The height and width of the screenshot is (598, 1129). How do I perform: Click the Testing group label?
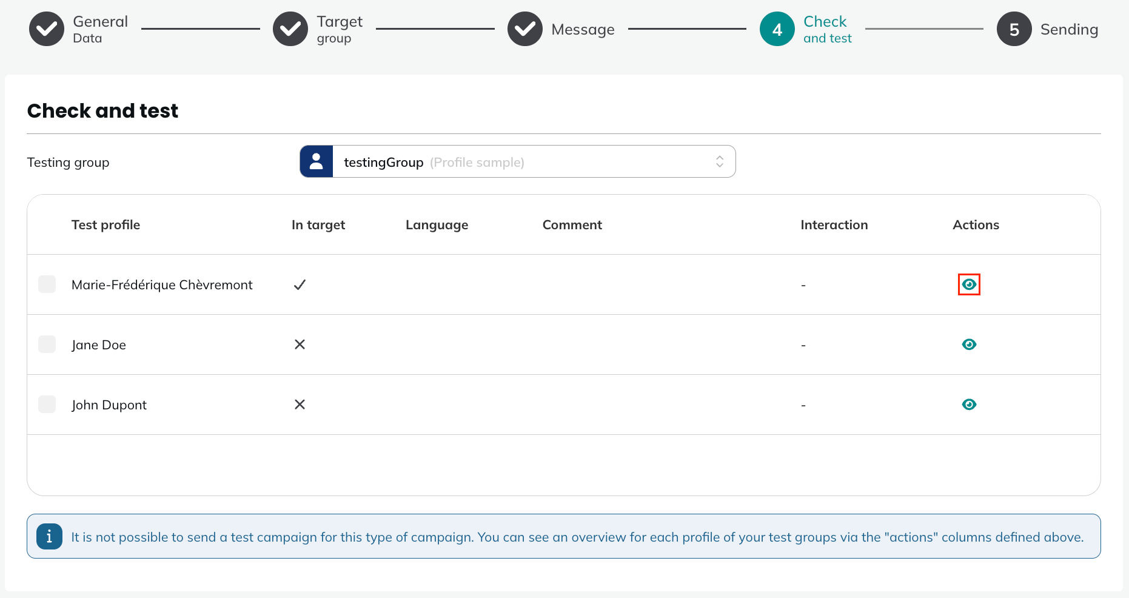[68, 163]
